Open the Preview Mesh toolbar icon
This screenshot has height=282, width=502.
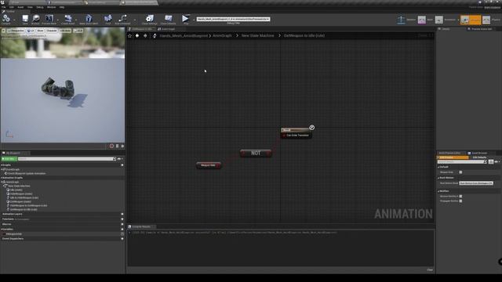[49, 19]
